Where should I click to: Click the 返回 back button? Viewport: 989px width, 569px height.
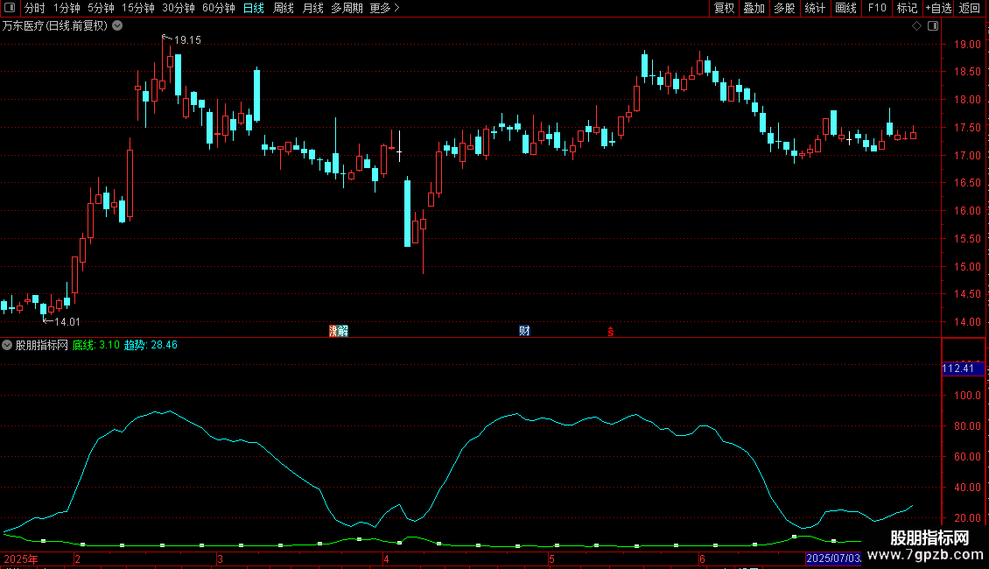click(x=970, y=8)
